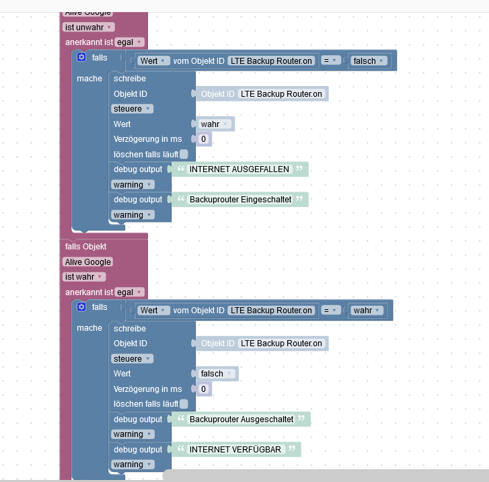This screenshot has height=482, width=489.
Task: Click upper Verzögerung in ms value 0
Action: click(203, 139)
